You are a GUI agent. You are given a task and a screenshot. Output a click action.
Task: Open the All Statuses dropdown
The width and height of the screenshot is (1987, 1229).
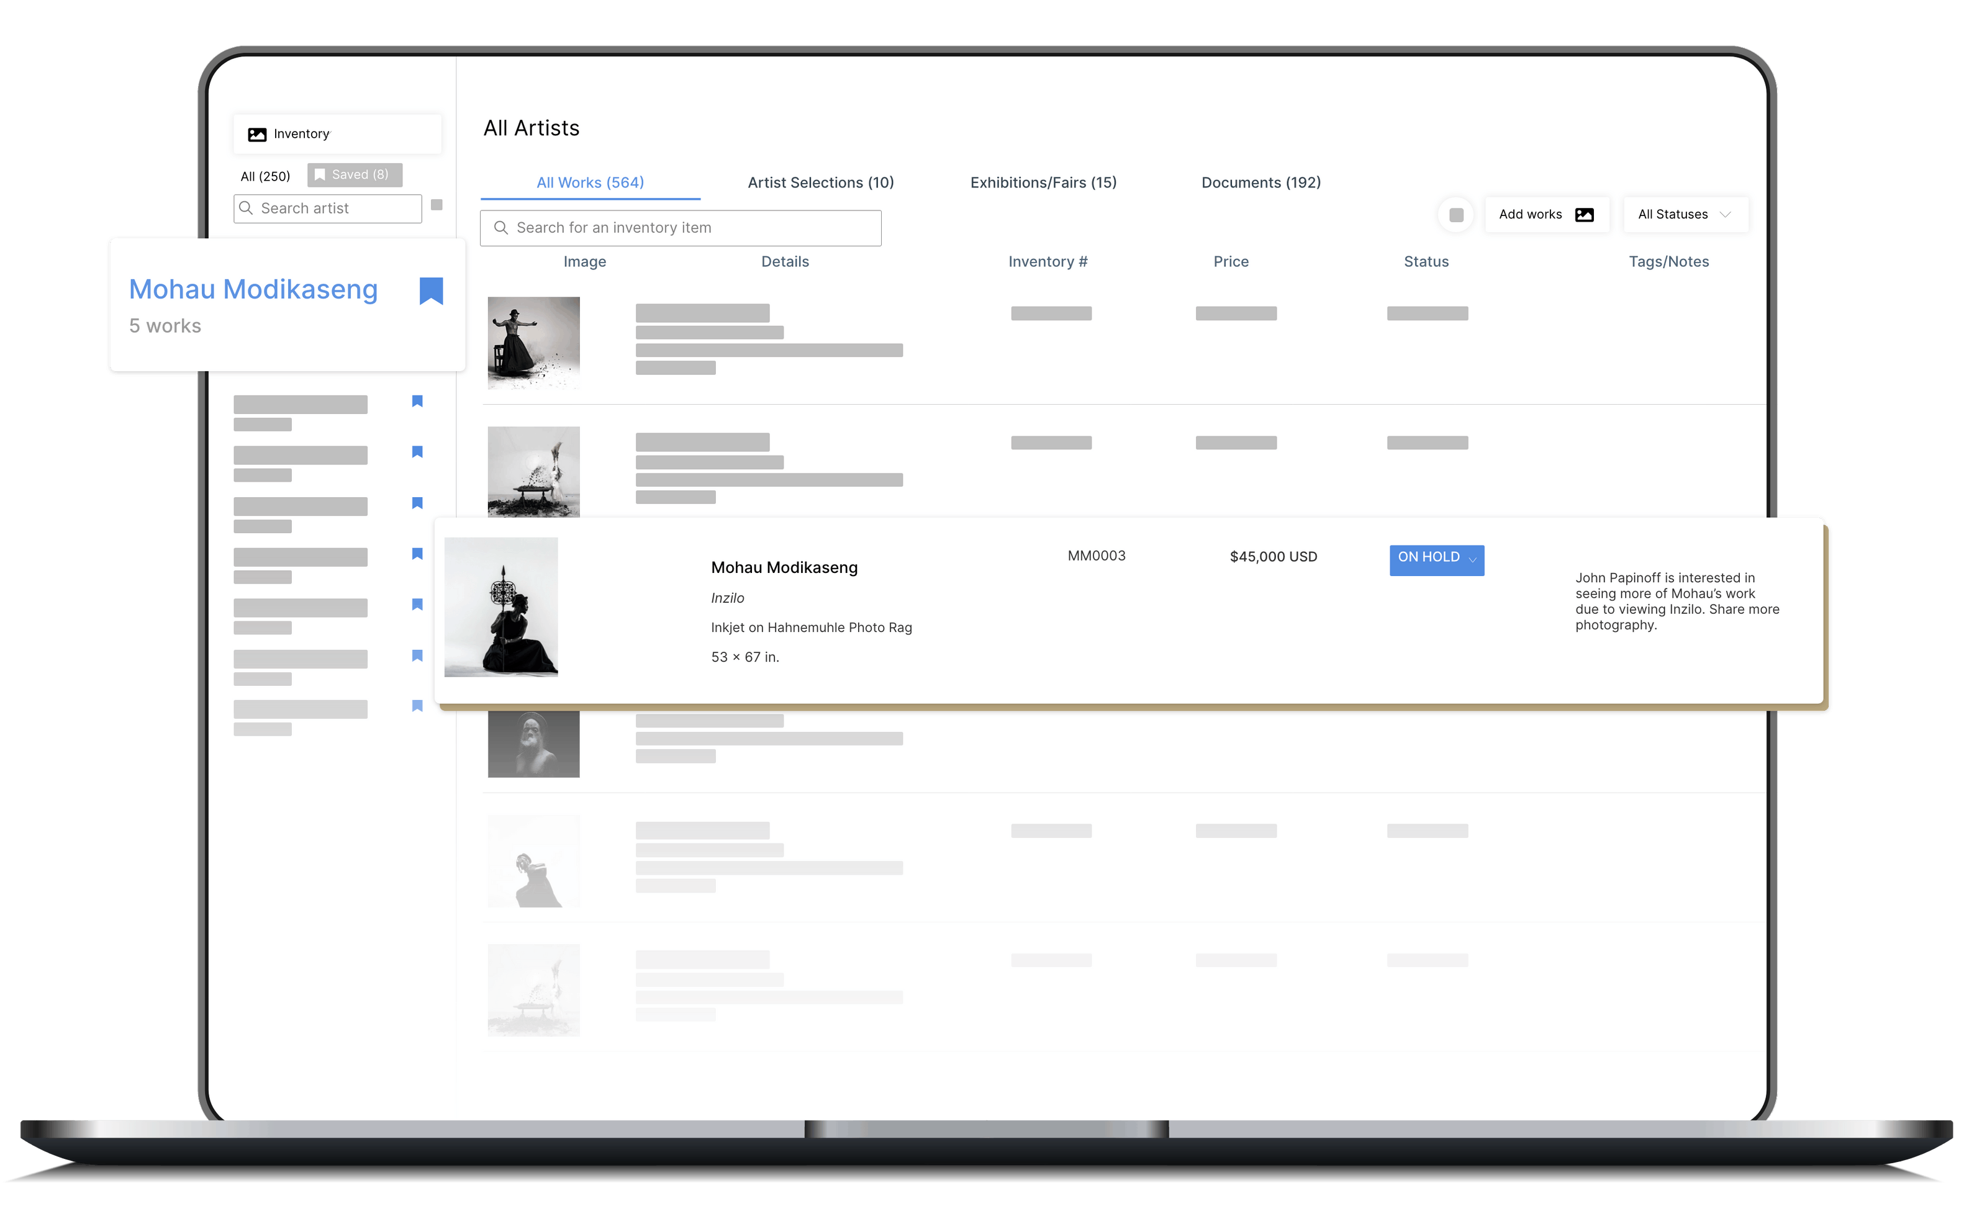pos(1685,215)
